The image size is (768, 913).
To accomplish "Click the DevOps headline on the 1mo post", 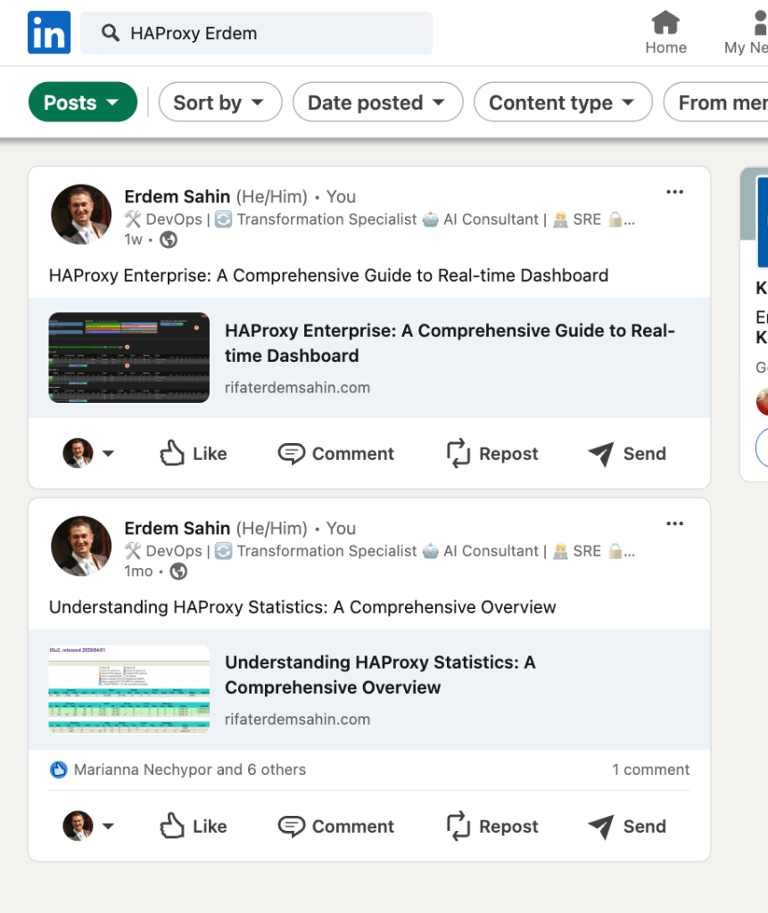I will click(x=379, y=551).
